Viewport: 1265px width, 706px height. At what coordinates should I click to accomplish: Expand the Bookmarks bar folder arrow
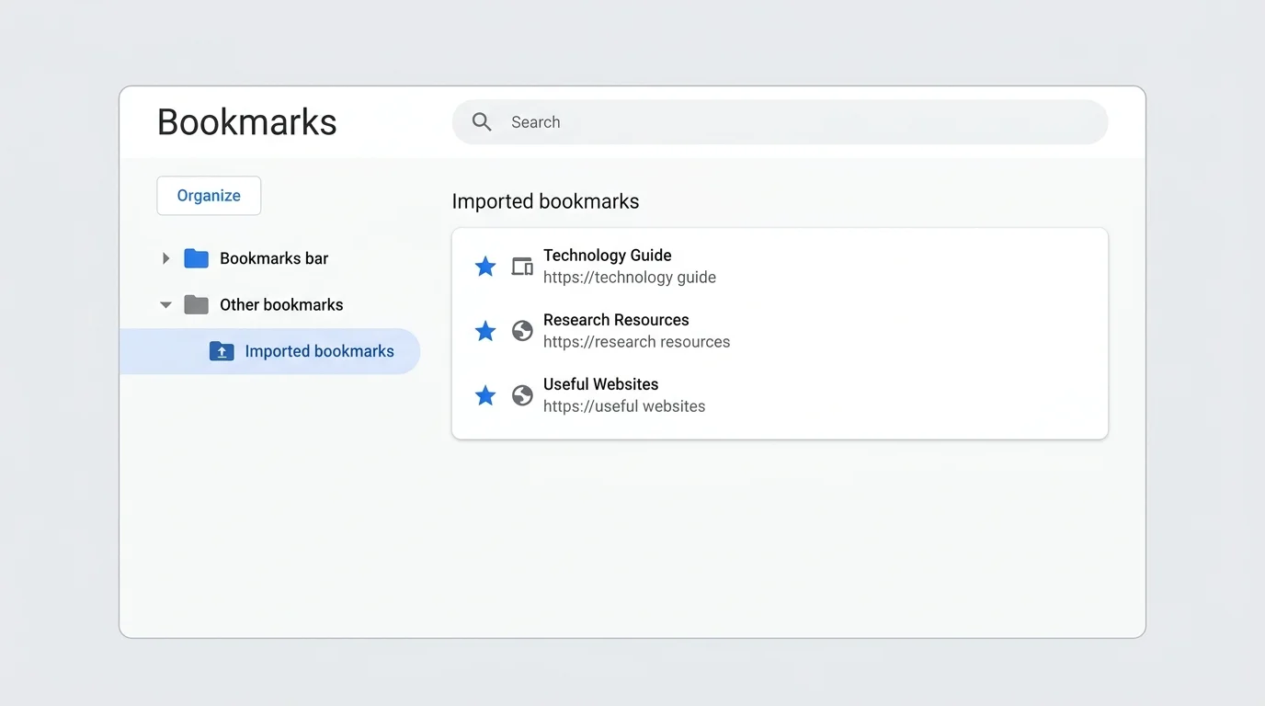[x=165, y=258]
